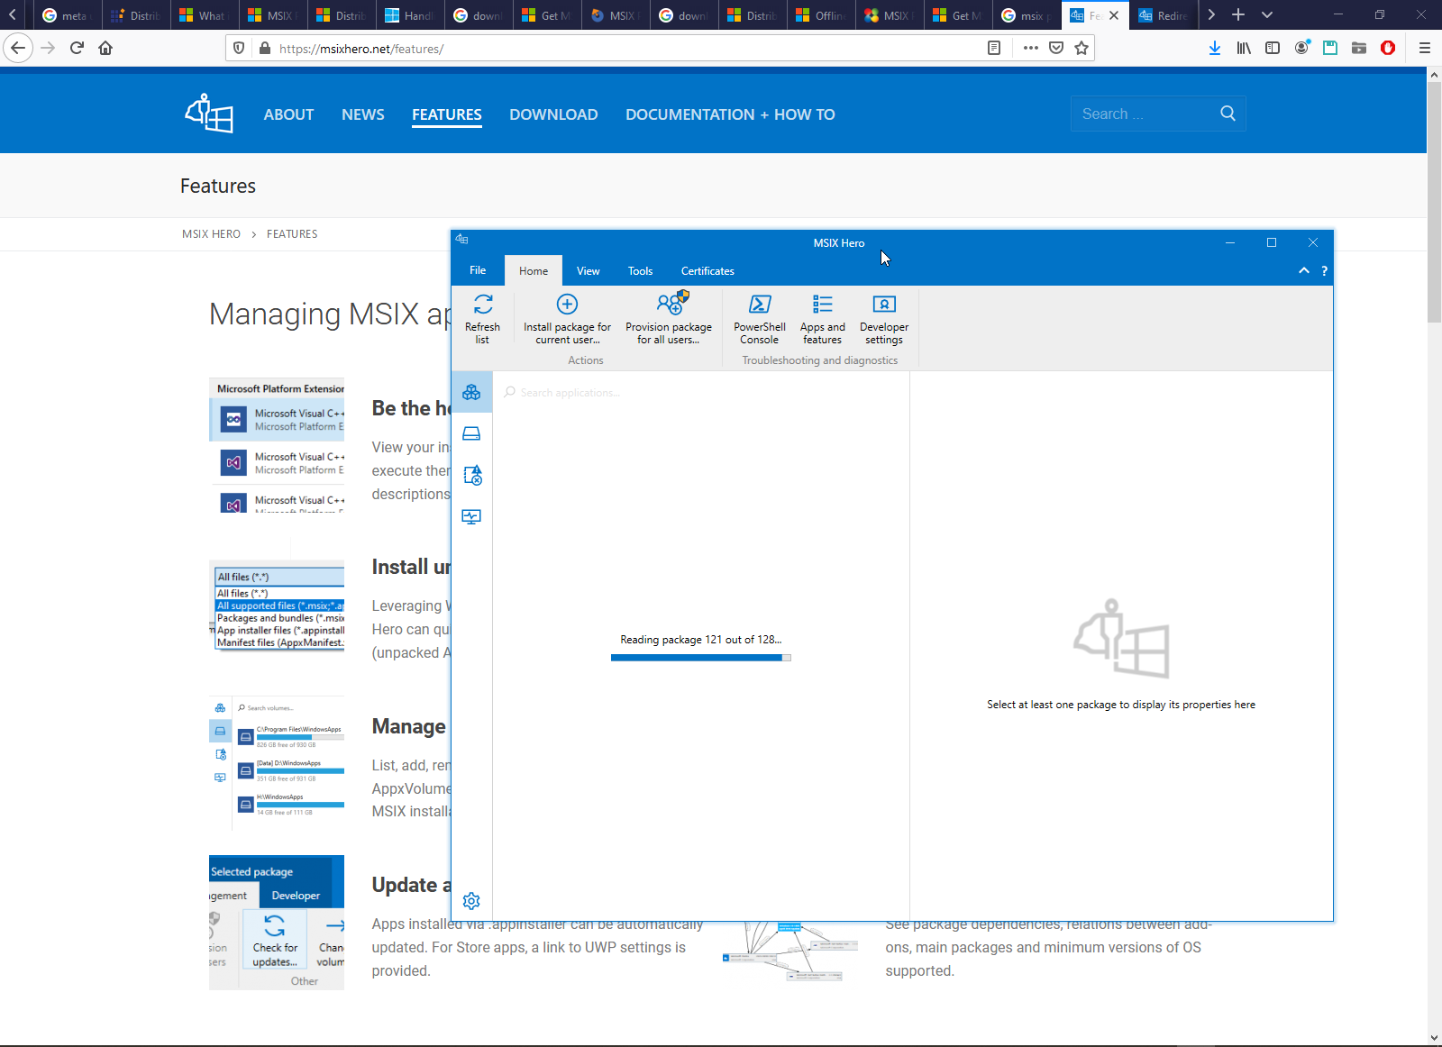This screenshot has width=1442, height=1047.
Task: Click the package reading progress bar
Action: pyautogui.click(x=701, y=658)
